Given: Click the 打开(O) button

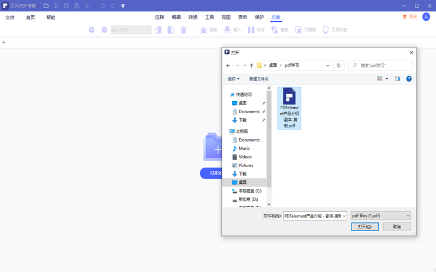Looking at the screenshot, I should [365, 227].
